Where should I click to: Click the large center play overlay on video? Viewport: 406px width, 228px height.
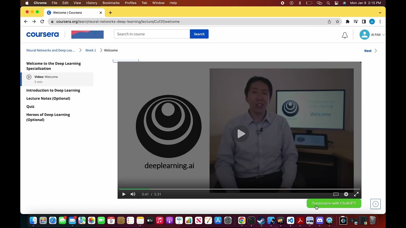click(x=241, y=134)
